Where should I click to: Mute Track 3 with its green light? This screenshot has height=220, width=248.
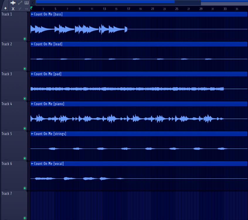click(25, 99)
